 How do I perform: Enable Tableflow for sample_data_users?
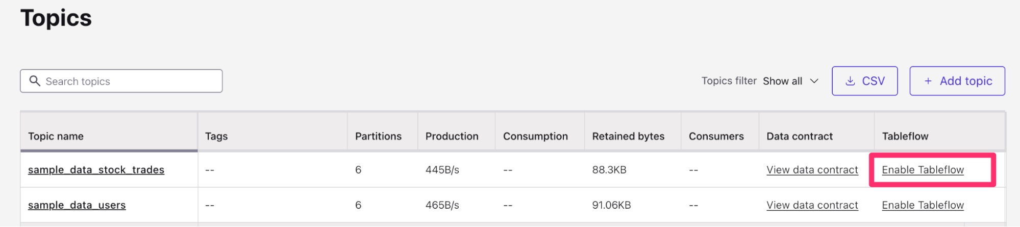point(923,205)
